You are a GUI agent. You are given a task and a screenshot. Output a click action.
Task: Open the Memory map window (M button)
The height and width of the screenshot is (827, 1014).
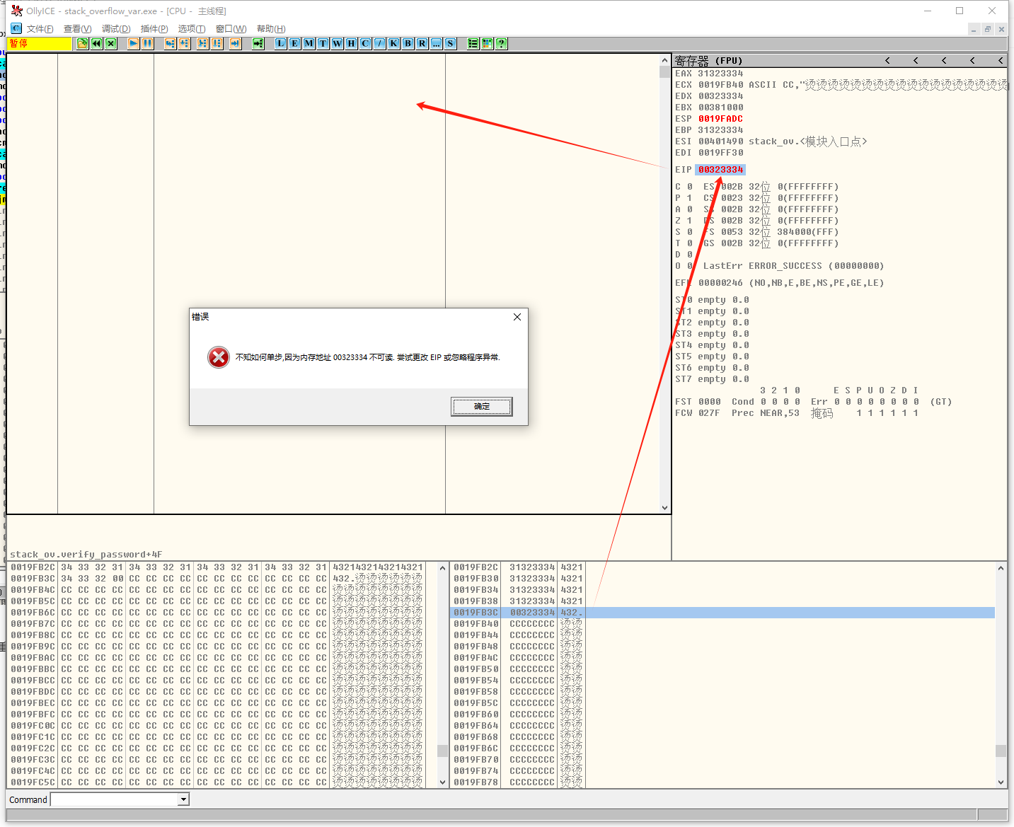point(309,44)
